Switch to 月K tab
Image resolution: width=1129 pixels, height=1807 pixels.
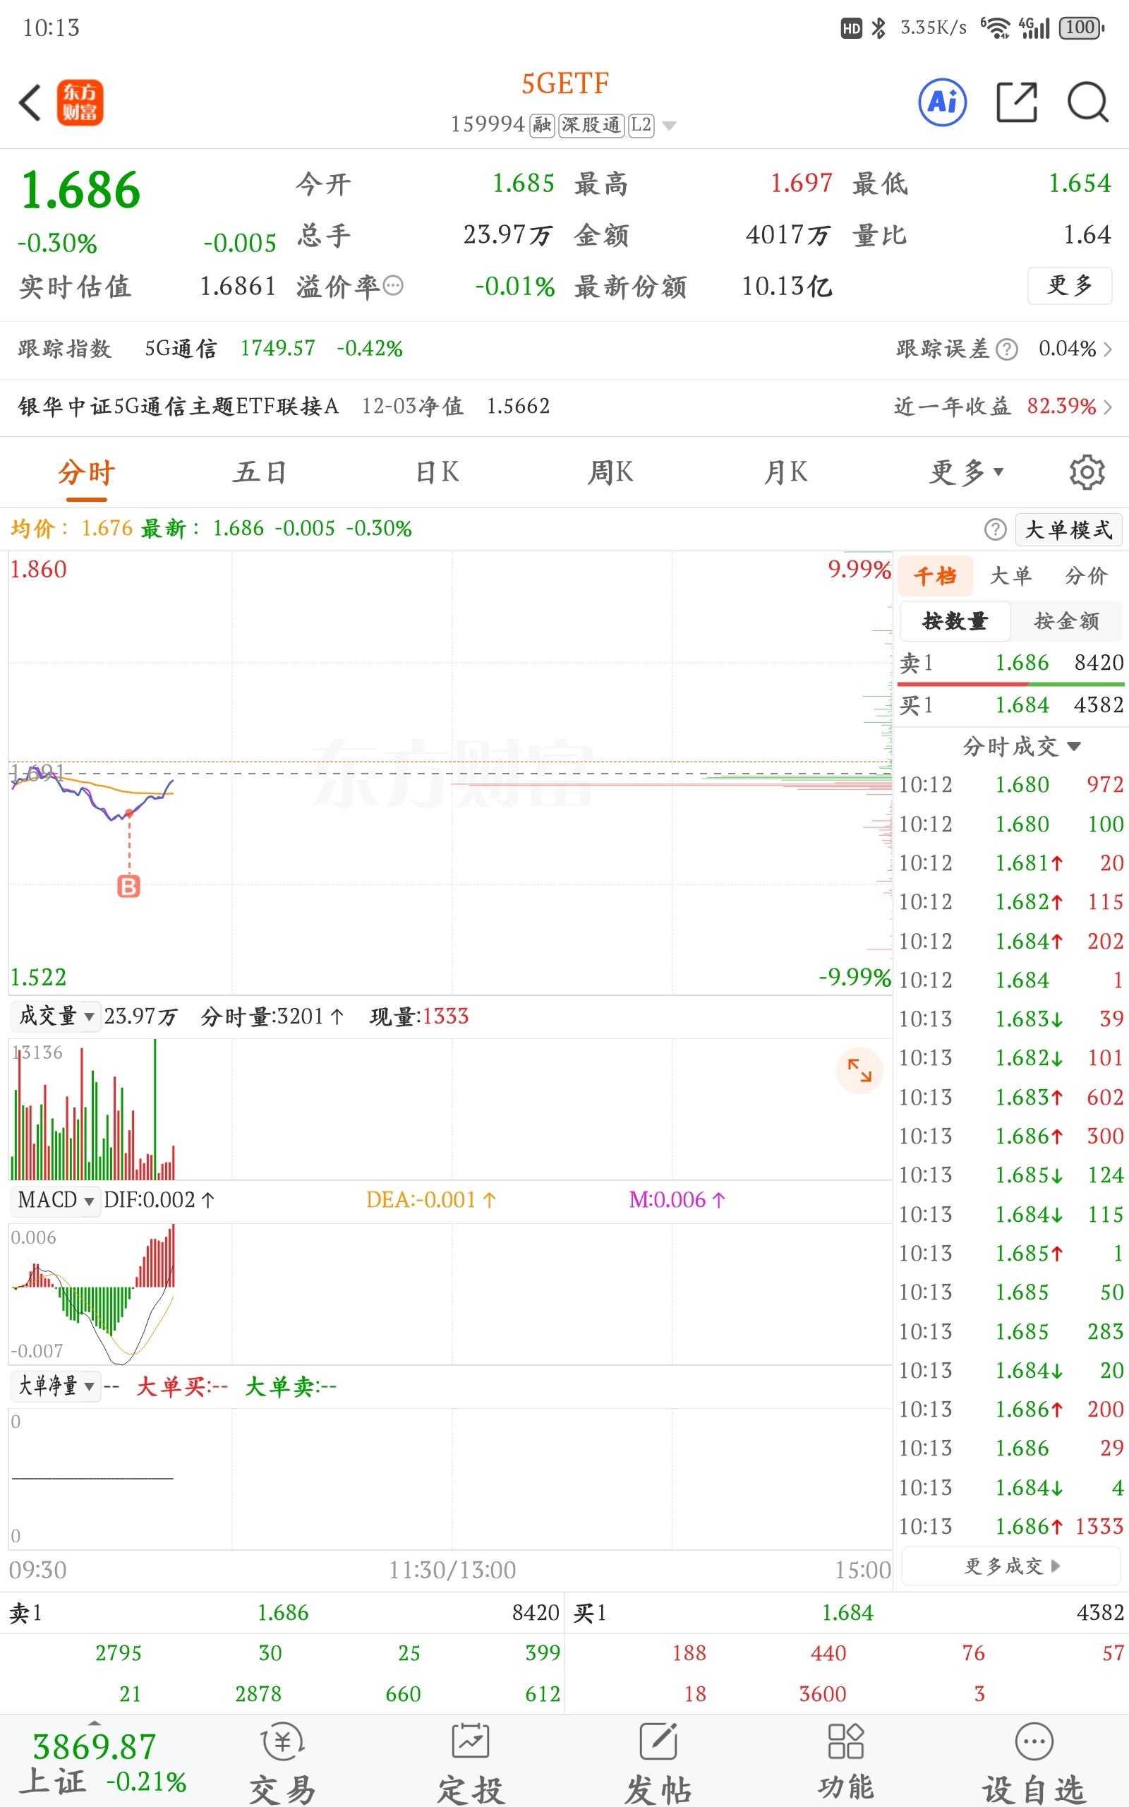(x=785, y=472)
